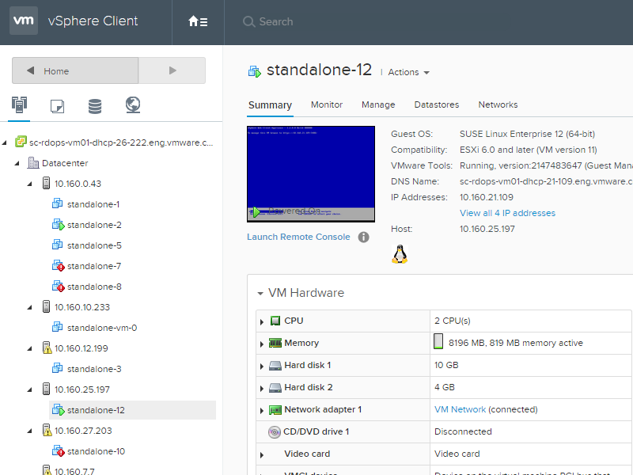The image size is (633, 475).
Task: Open the Datastores tab
Action: [437, 104]
